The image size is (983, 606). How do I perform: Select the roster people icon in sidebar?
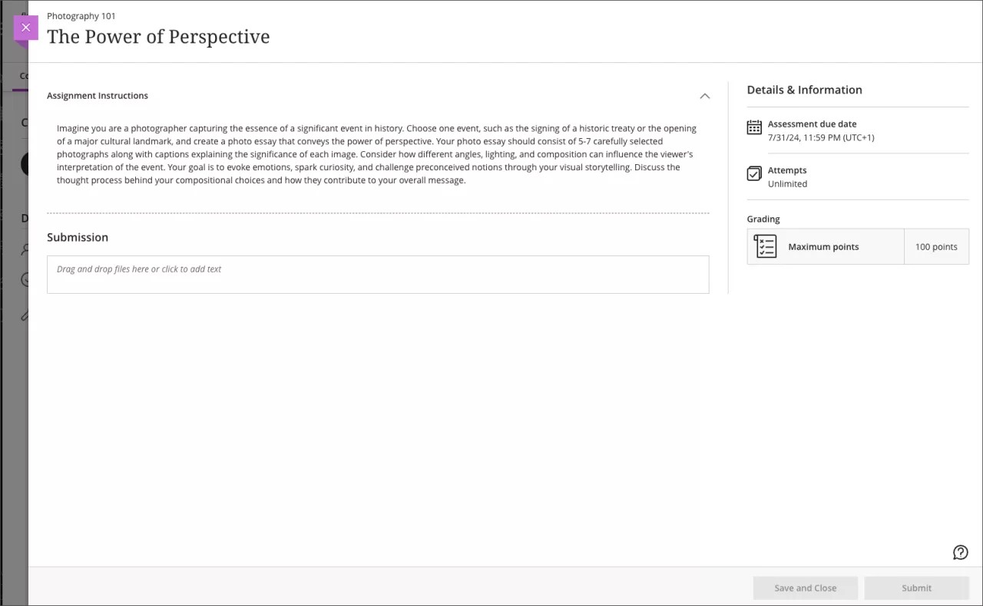point(24,249)
